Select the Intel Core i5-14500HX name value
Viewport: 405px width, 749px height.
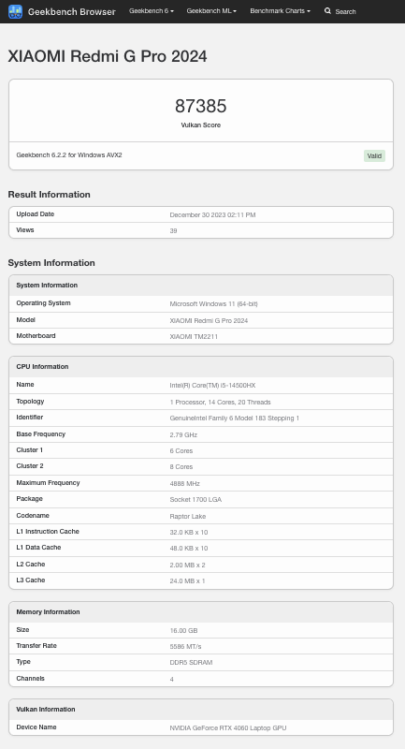pyautogui.click(x=212, y=385)
